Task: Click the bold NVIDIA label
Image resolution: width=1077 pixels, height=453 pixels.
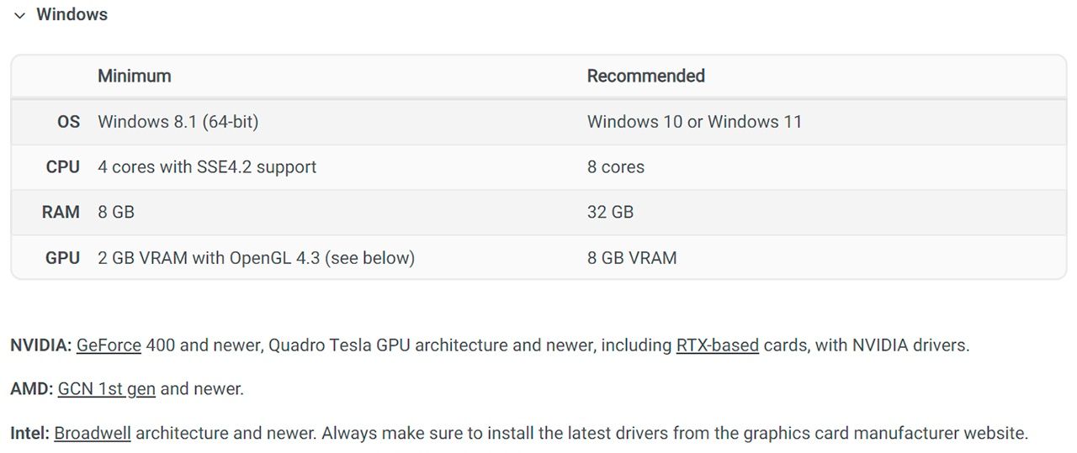Action: click(40, 345)
